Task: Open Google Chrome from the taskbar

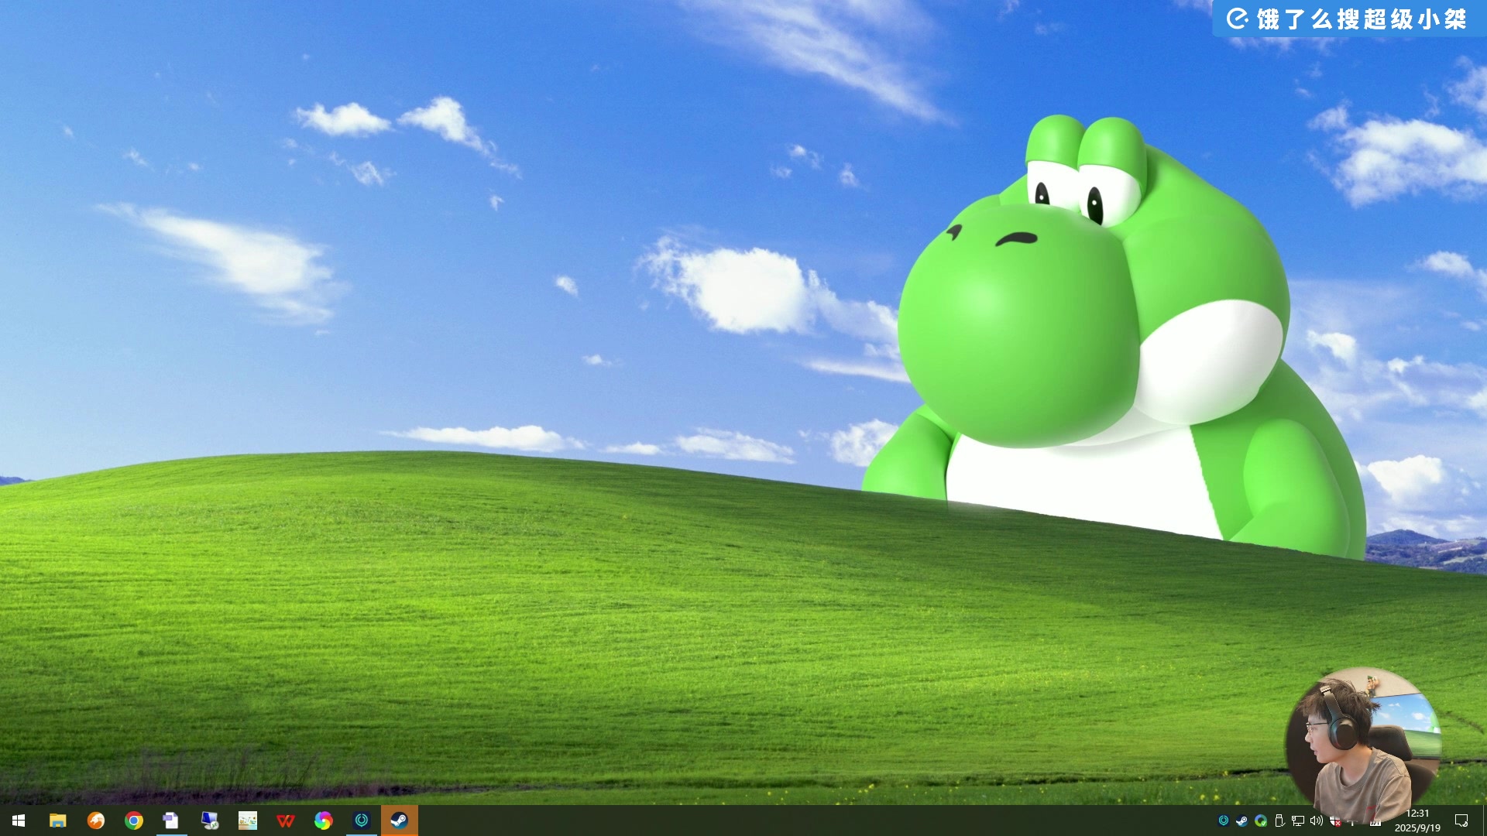Action: click(x=133, y=821)
